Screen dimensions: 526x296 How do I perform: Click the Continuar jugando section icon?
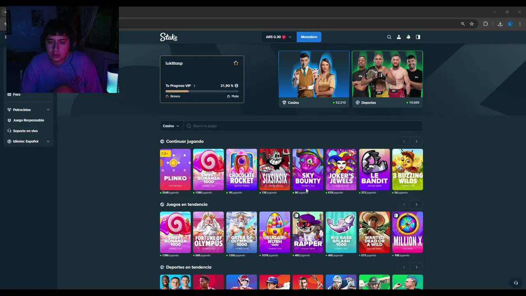pos(162,141)
